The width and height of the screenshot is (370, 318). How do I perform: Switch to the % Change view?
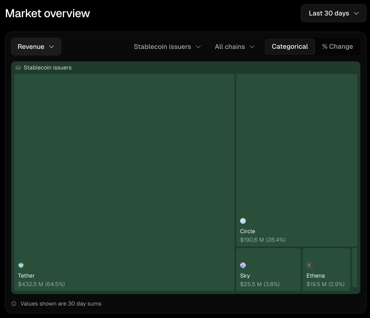coord(338,47)
